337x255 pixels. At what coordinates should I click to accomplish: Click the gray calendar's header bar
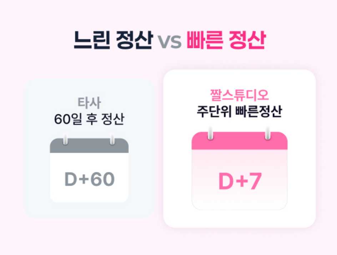(x=89, y=146)
